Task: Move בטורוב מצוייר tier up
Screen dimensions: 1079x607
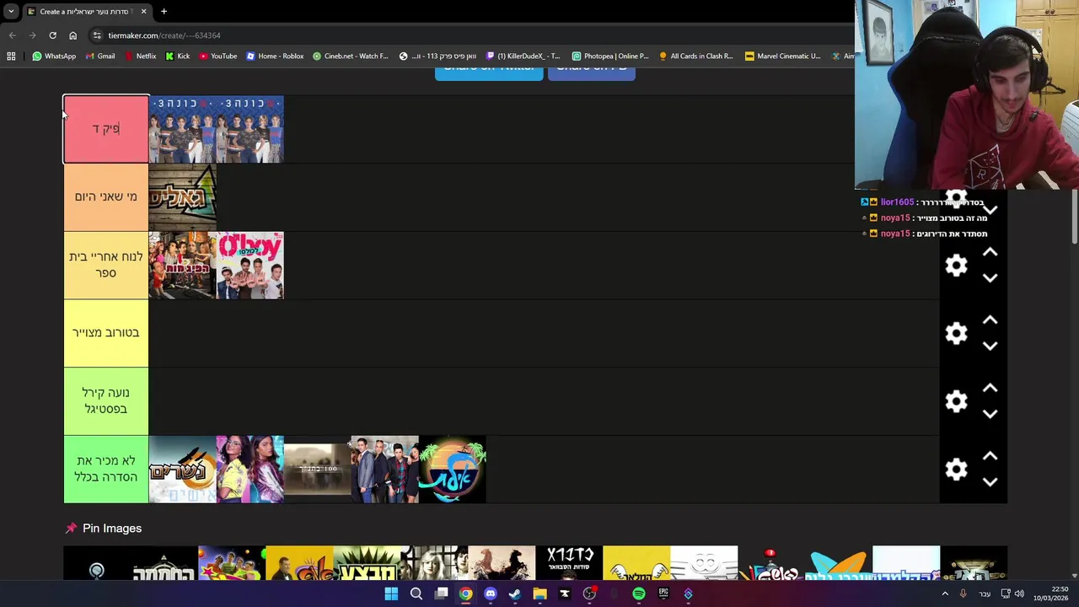Action: [990, 321]
